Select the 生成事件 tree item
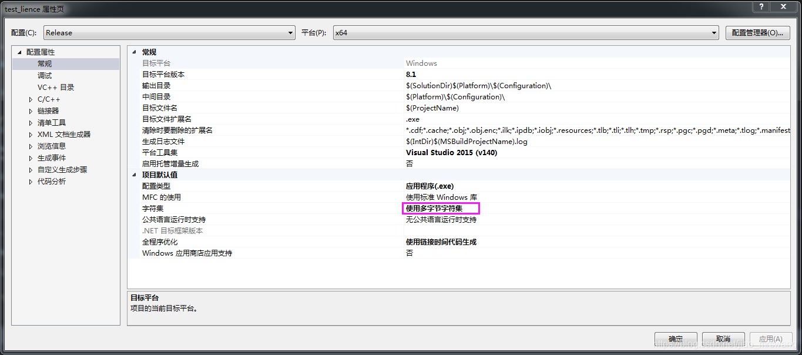 (x=51, y=158)
